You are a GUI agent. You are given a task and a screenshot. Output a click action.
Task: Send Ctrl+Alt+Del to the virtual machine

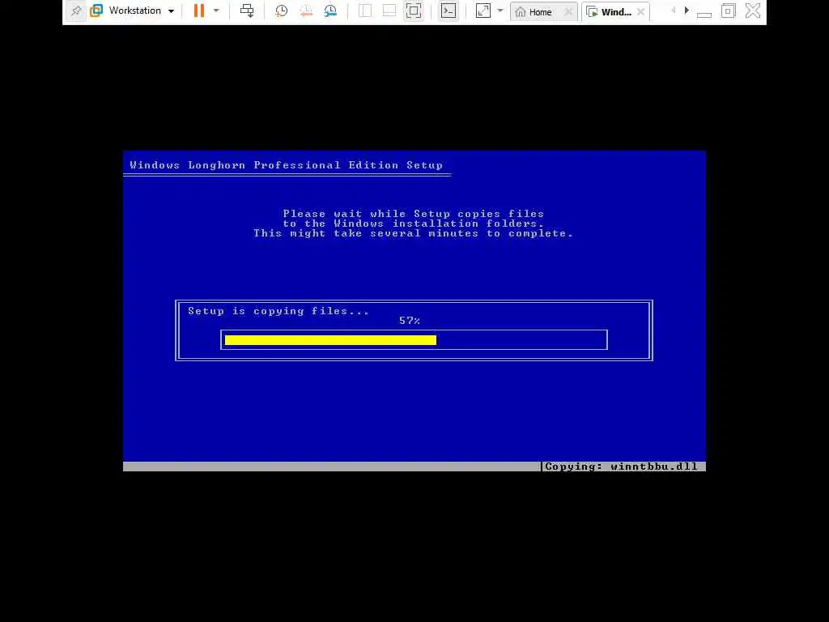click(247, 11)
